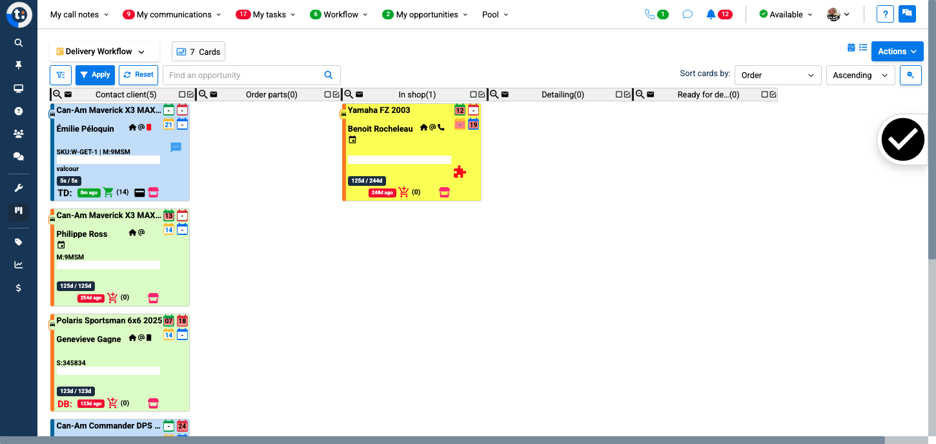Viewport: 936px width, 444px height.
Task: Open the wrench icon in left sidebar
Action: click(x=19, y=188)
